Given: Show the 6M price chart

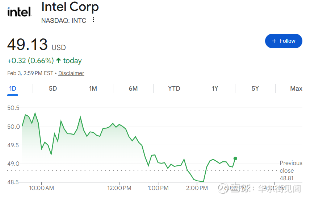Looking at the screenshot, I should tap(133, 88).
